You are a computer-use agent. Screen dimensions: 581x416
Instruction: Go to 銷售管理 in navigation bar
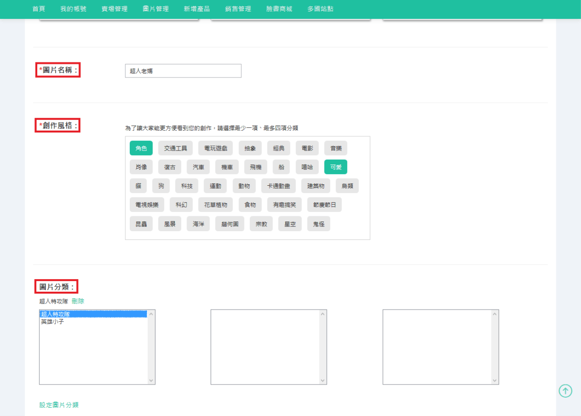tap(238, 9)
